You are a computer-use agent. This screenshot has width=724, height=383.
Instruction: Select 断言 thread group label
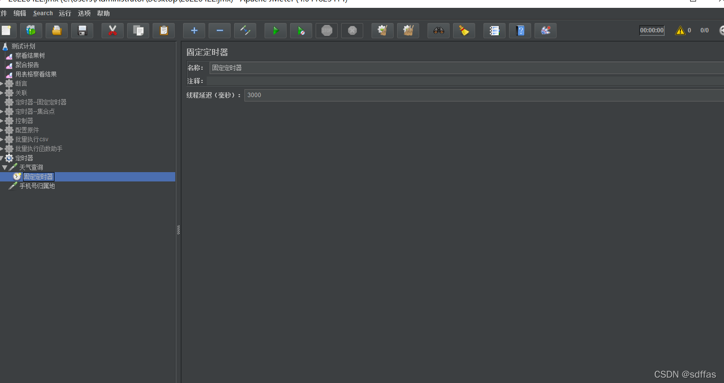pyautogui.click(x=21, y=83)
